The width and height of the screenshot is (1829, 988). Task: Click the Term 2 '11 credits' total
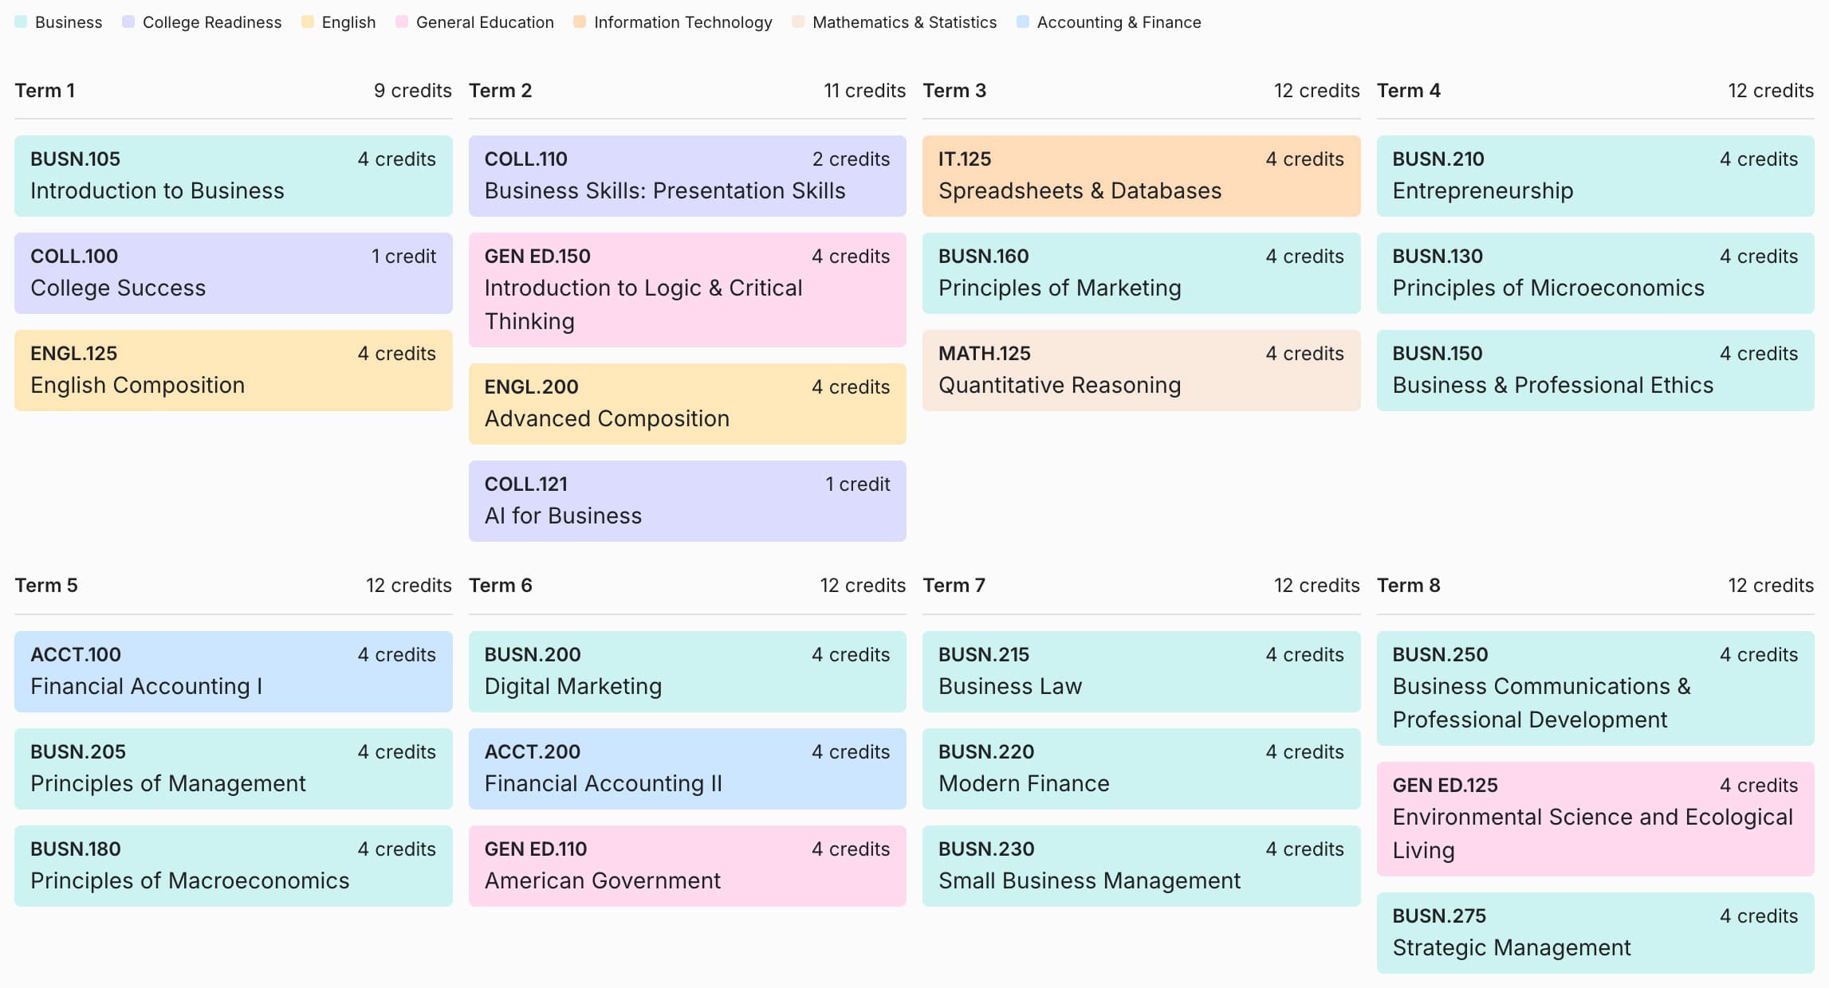click(864, 91)
